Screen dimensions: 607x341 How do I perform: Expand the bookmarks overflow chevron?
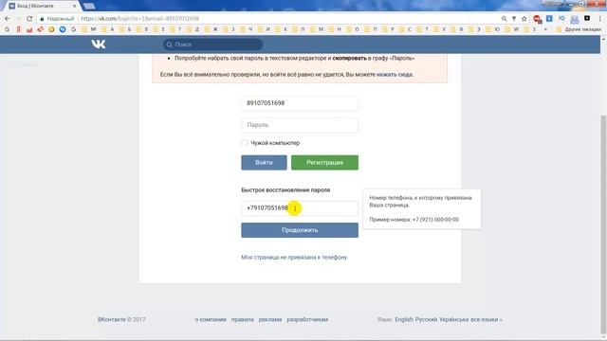545,29
